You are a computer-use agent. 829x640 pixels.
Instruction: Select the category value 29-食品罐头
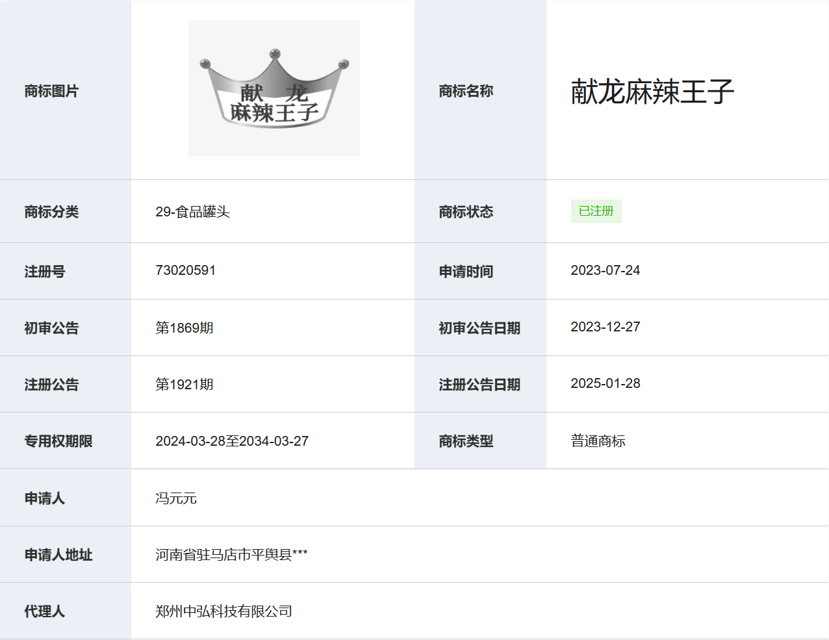(192, 212)
